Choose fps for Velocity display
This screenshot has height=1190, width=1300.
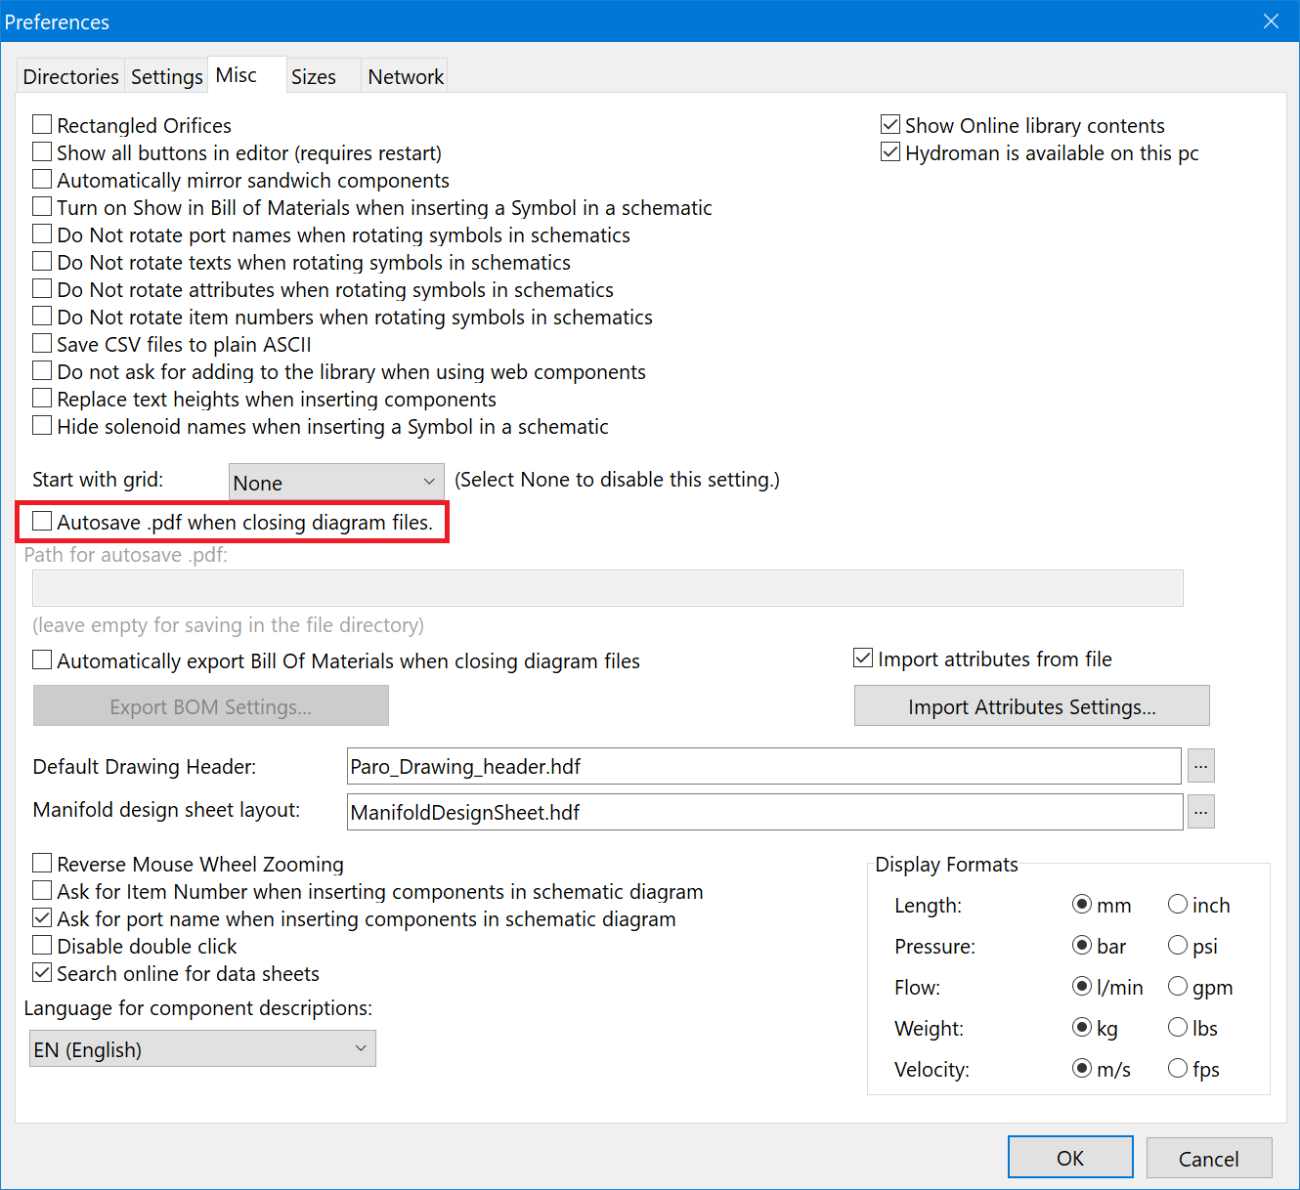1178,1068
